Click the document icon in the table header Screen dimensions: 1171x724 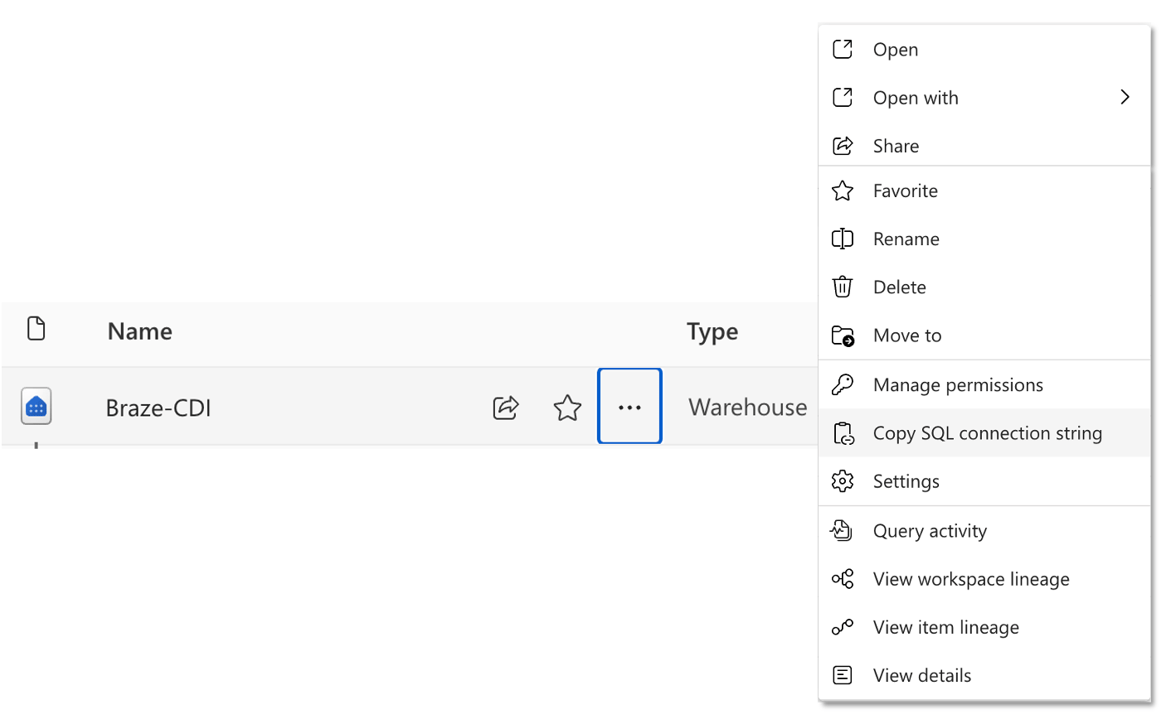coord(36,329)
